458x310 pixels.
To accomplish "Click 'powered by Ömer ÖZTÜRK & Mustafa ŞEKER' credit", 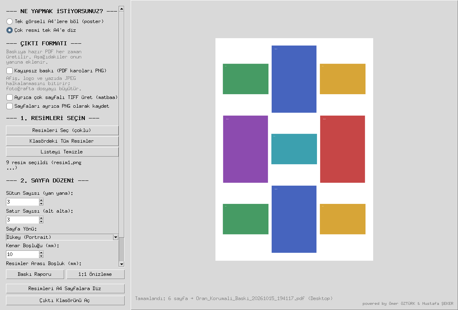I will (408, 304).
